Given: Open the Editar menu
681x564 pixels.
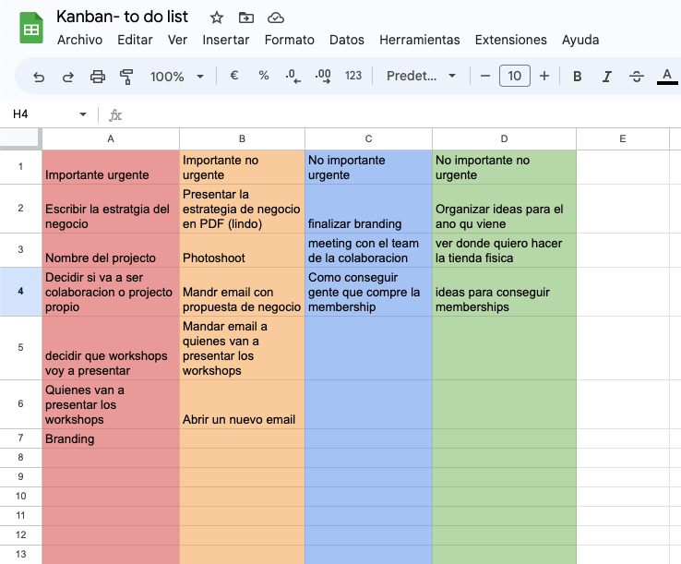Looking at the screenshot, I should [x=135, y=40].
